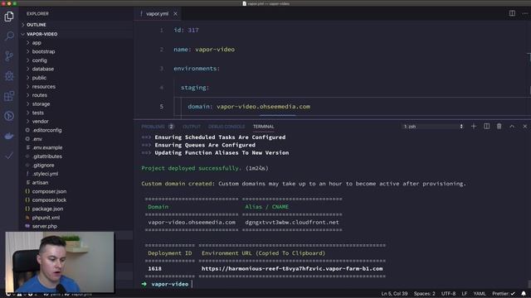The image size is (531, 298).
Task: Open the .env.example file
Action: click(x=47, y=147)
